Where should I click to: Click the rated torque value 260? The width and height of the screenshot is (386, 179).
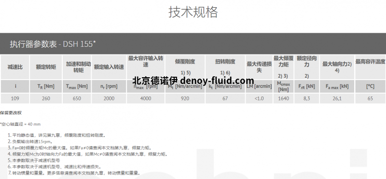[46, 98]
